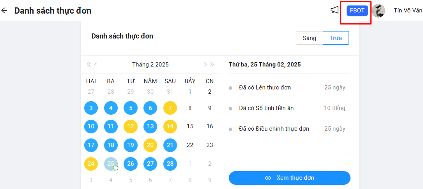Viewport: 423px width, 189px height.
Task: Select blue date 13 on calendar
Action: click(150, 126)
